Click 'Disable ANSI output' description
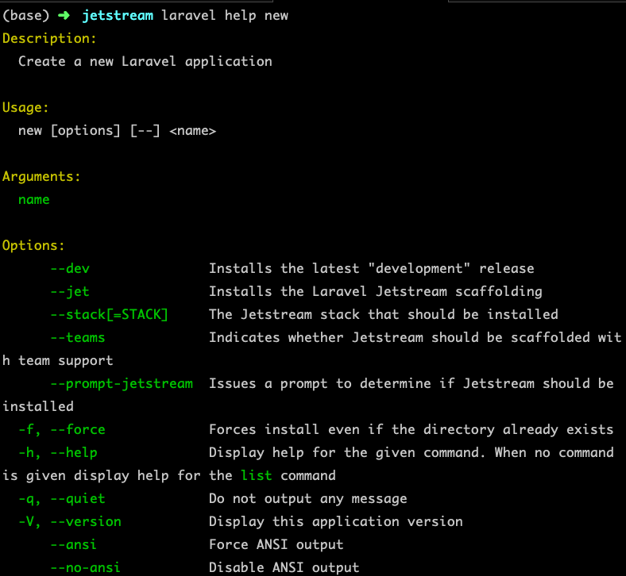The width and height of the screenshot is (626, 576). pos(284,567)
